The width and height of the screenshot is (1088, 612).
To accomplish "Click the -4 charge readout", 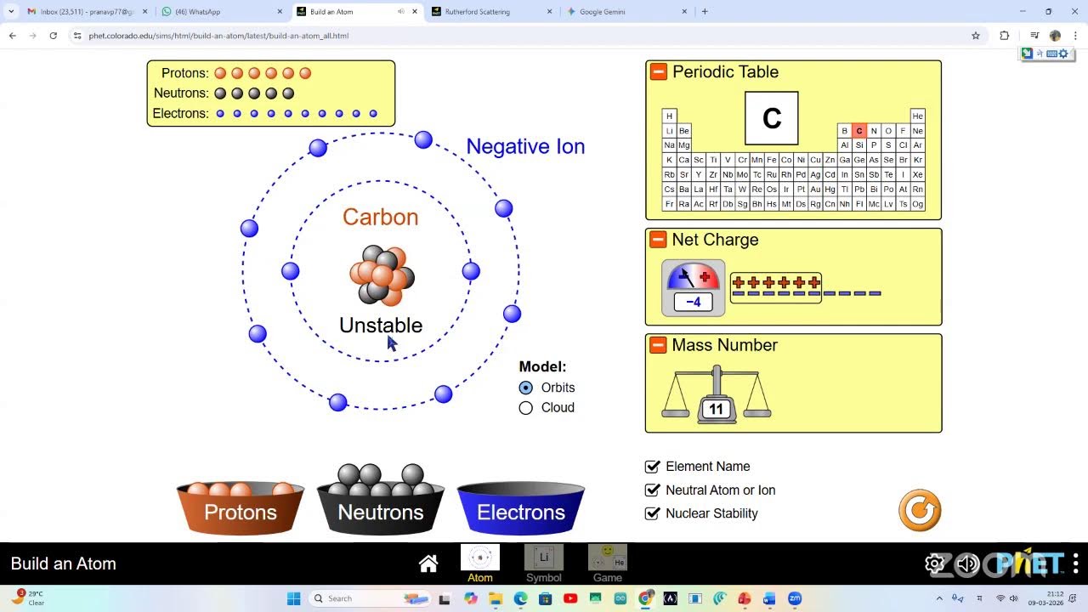I will click(694, 302).
